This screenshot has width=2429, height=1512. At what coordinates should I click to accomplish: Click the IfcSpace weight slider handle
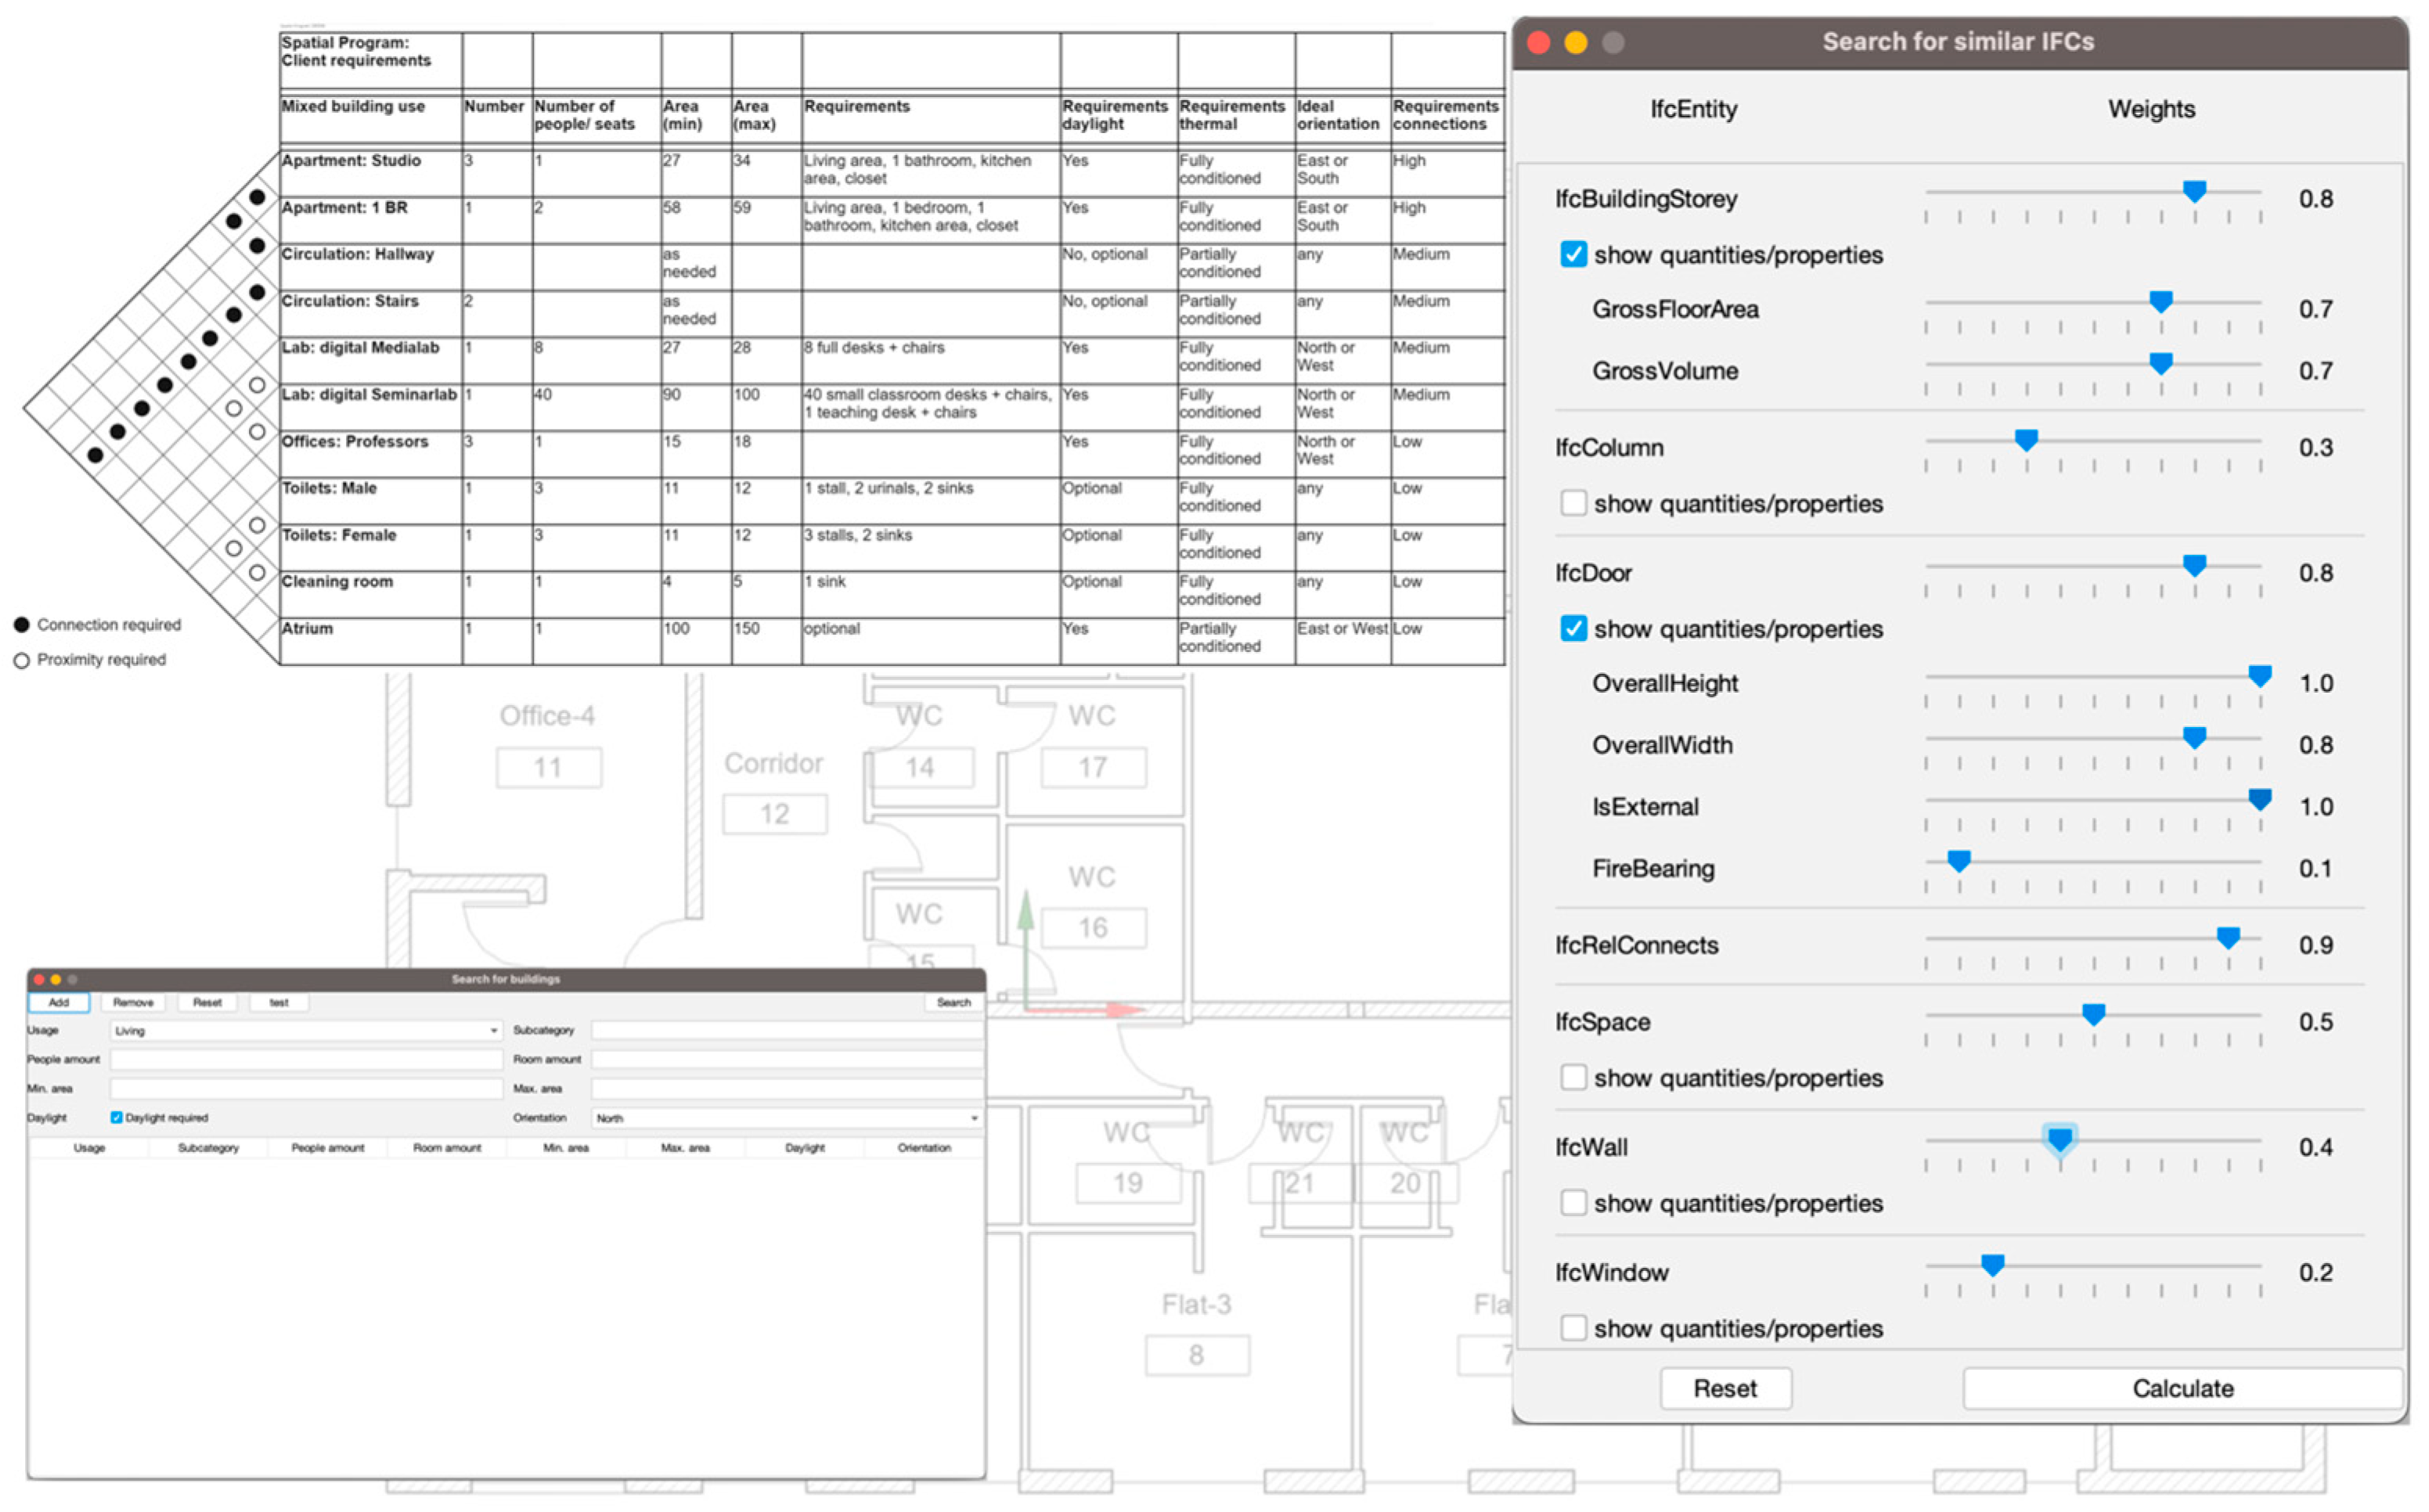click(2093, 1015)
